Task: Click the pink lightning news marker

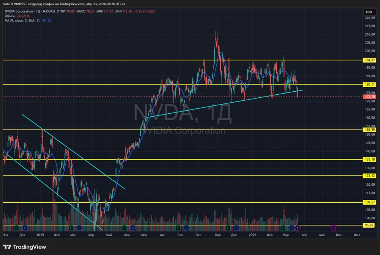Action: pos(298,228)
